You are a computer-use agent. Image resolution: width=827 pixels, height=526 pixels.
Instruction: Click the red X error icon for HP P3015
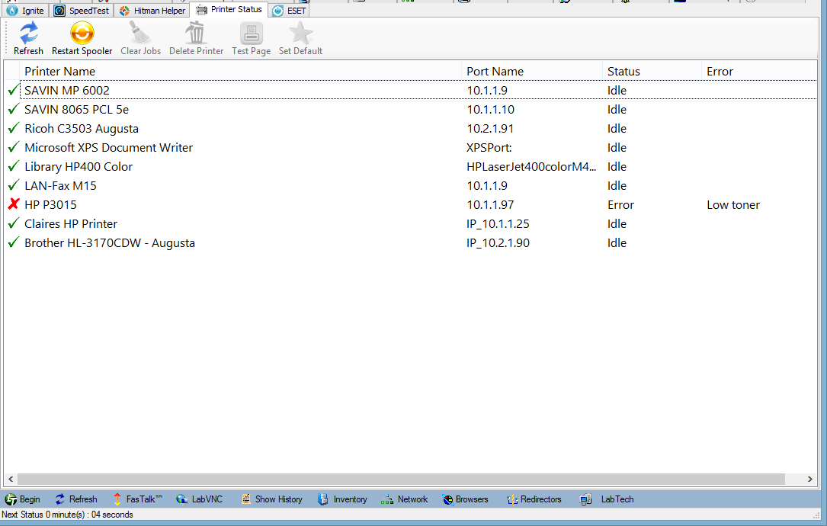tap(14, 204)
